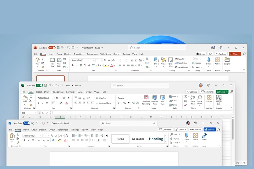Click PowerPoint search box
The image size is (254, 169).
coord(157,48)
